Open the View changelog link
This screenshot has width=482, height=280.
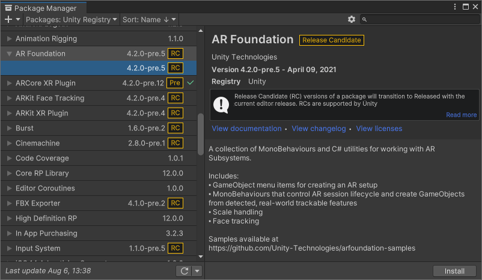tap(319, 129)
